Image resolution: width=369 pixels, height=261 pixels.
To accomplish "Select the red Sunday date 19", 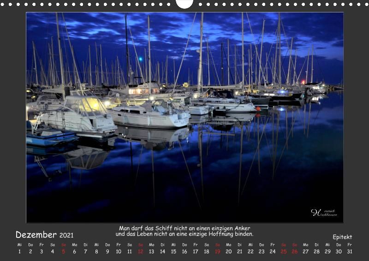I will point(218,251).
